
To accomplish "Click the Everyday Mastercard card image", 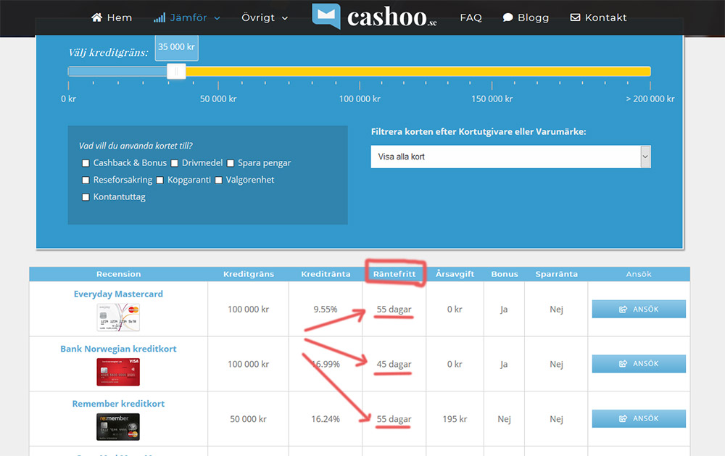I will (x=118, y=318).
